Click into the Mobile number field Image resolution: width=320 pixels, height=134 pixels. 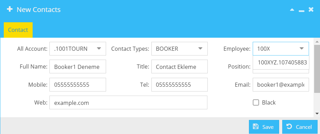[x=78, y=85]
